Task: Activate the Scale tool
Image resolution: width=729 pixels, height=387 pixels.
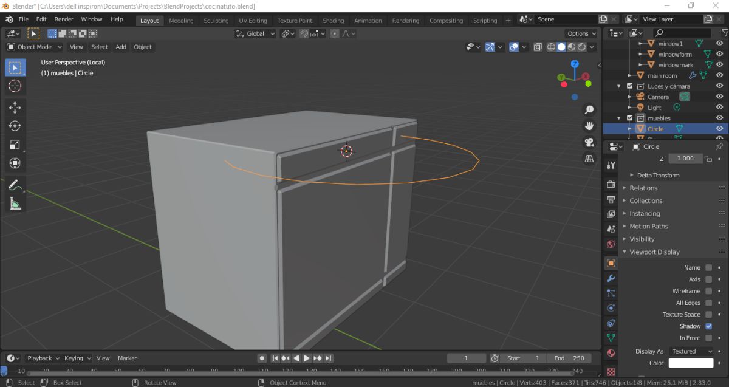Action: [15, 145]
